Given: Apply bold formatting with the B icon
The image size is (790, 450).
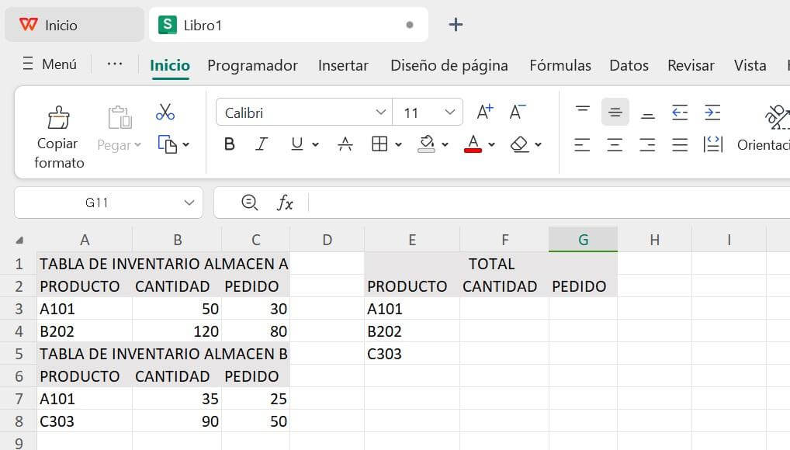Looking at the screenshot, I should coord(229,144).
